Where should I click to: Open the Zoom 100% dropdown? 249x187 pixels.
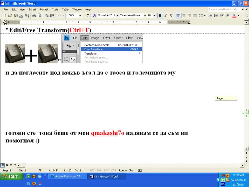(80, 16)
